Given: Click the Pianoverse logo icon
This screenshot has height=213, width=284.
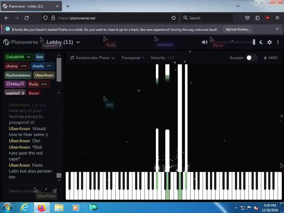Looking at the screenshot, I should [6, 42].
